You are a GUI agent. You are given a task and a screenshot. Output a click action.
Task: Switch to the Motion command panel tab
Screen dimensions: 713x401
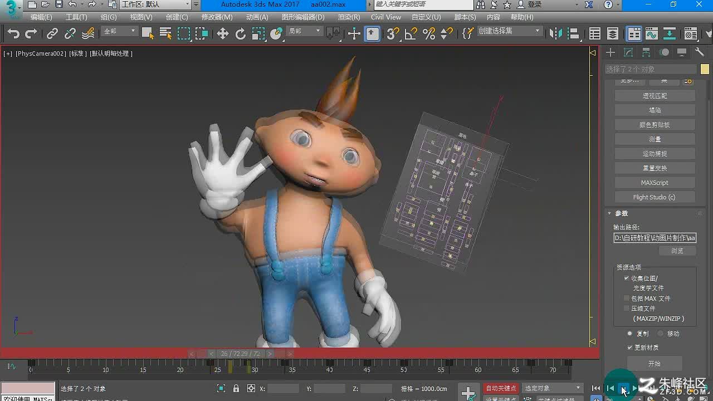point(664,52)
